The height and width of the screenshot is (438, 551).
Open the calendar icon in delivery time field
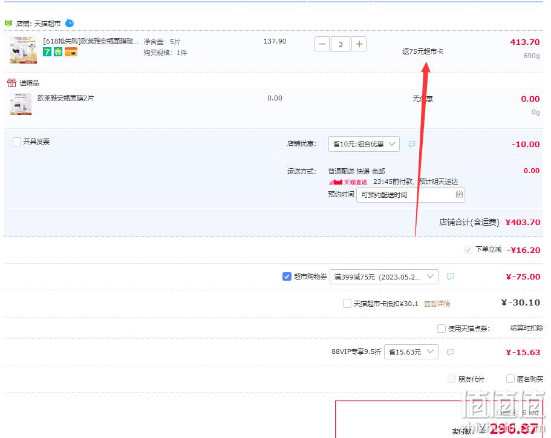tap(459, 194)
